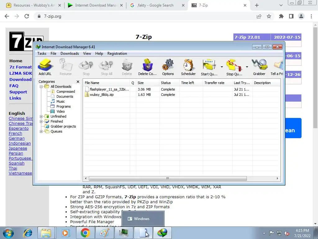Expand the Queues category node

tap(41, 132)
